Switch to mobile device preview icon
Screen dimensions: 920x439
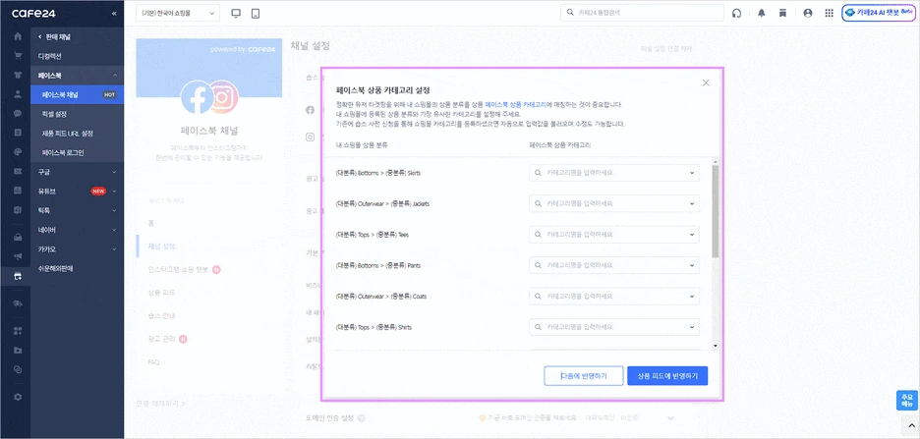(x=256, y=14)
